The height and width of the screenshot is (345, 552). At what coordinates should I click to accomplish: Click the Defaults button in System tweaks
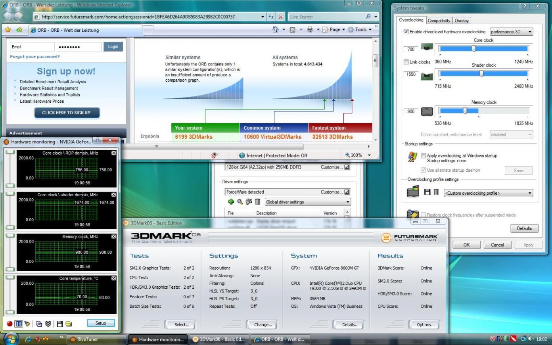(524, 228)
